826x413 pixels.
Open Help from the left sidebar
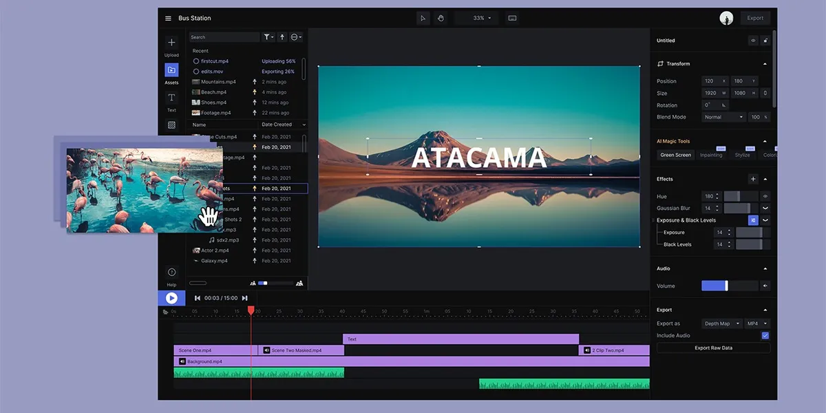171,273
